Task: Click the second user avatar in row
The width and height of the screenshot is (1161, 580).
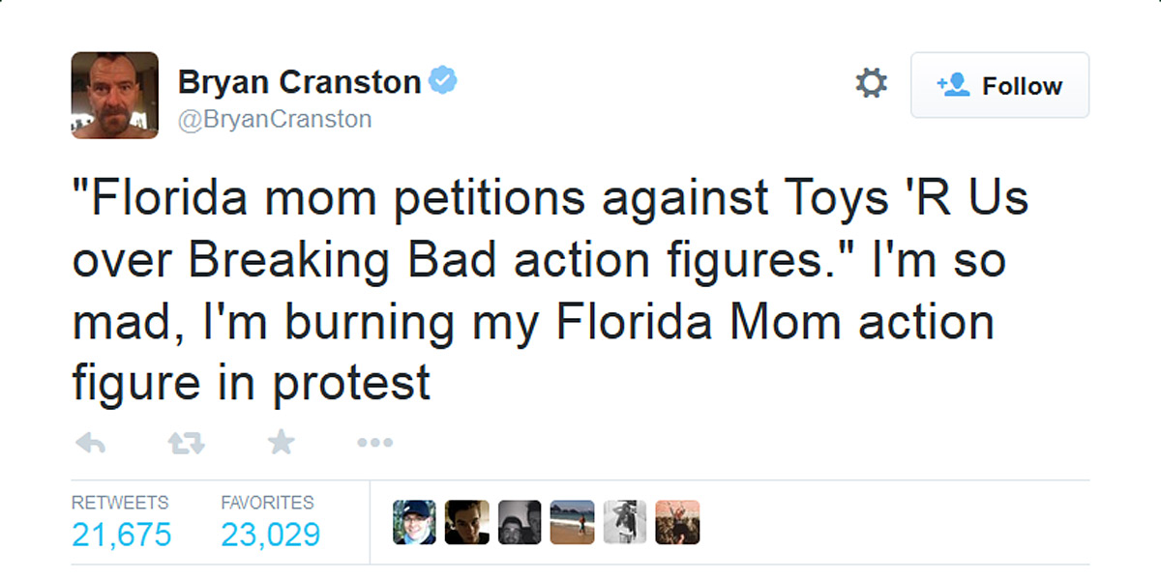Action: click(x=466, y=522)
